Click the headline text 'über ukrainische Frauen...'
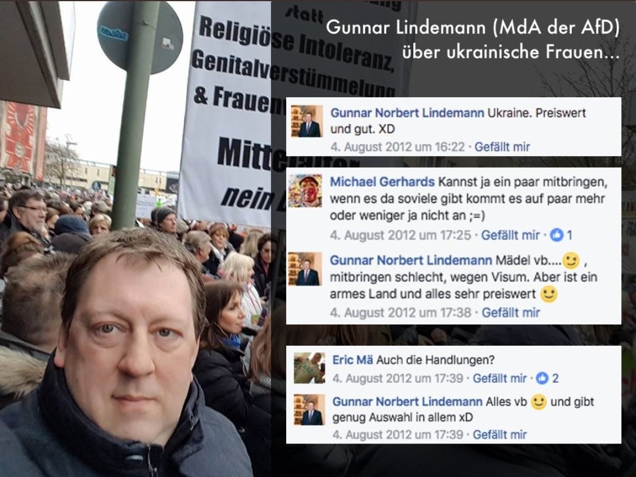The height and width of the screenshot is (477, 636). (x=511, y=52)
